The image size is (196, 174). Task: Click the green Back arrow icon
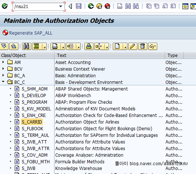91,6
